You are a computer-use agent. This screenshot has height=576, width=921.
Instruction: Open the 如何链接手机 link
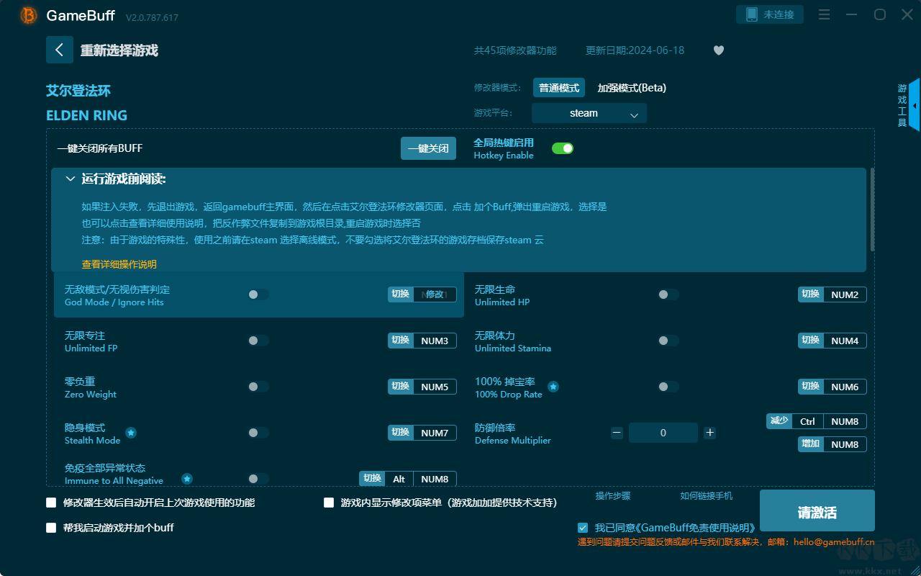707,496
